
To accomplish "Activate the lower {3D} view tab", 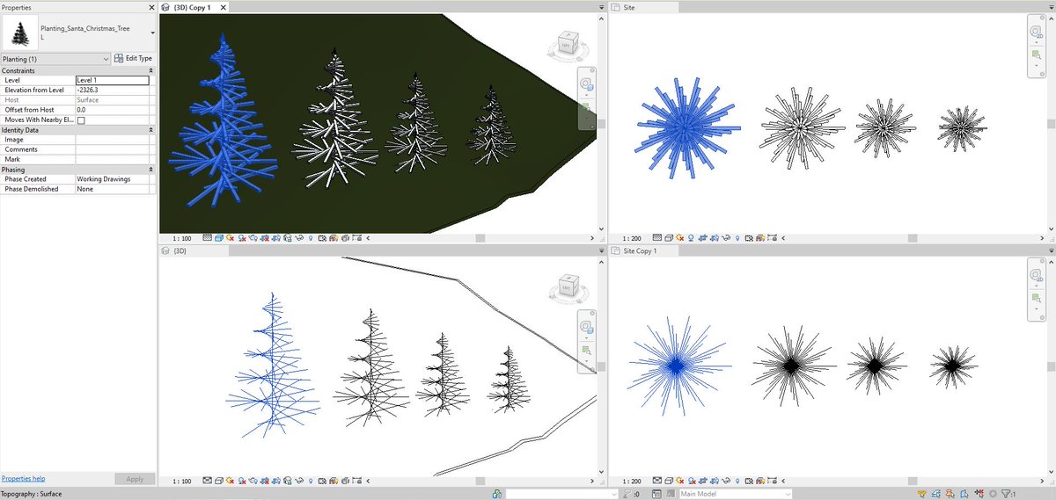I will pyautogui.click(x=180, y=250).
